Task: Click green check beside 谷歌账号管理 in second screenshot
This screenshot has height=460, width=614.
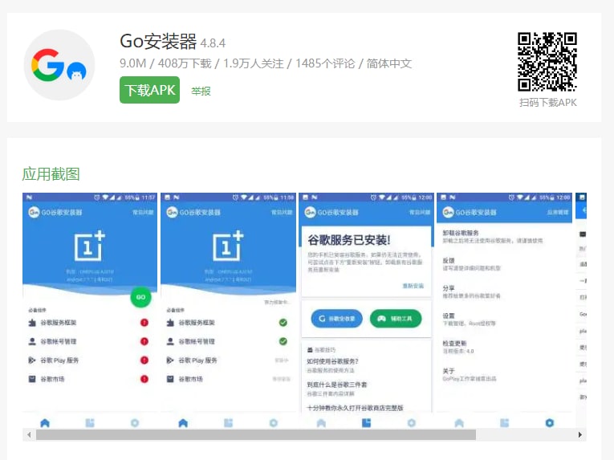Action: (x=283, y=341)
